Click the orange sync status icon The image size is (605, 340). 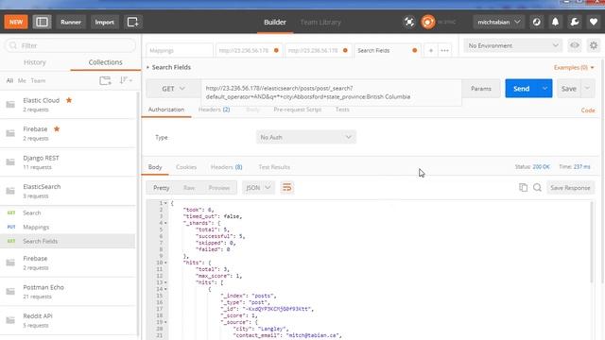427,22
